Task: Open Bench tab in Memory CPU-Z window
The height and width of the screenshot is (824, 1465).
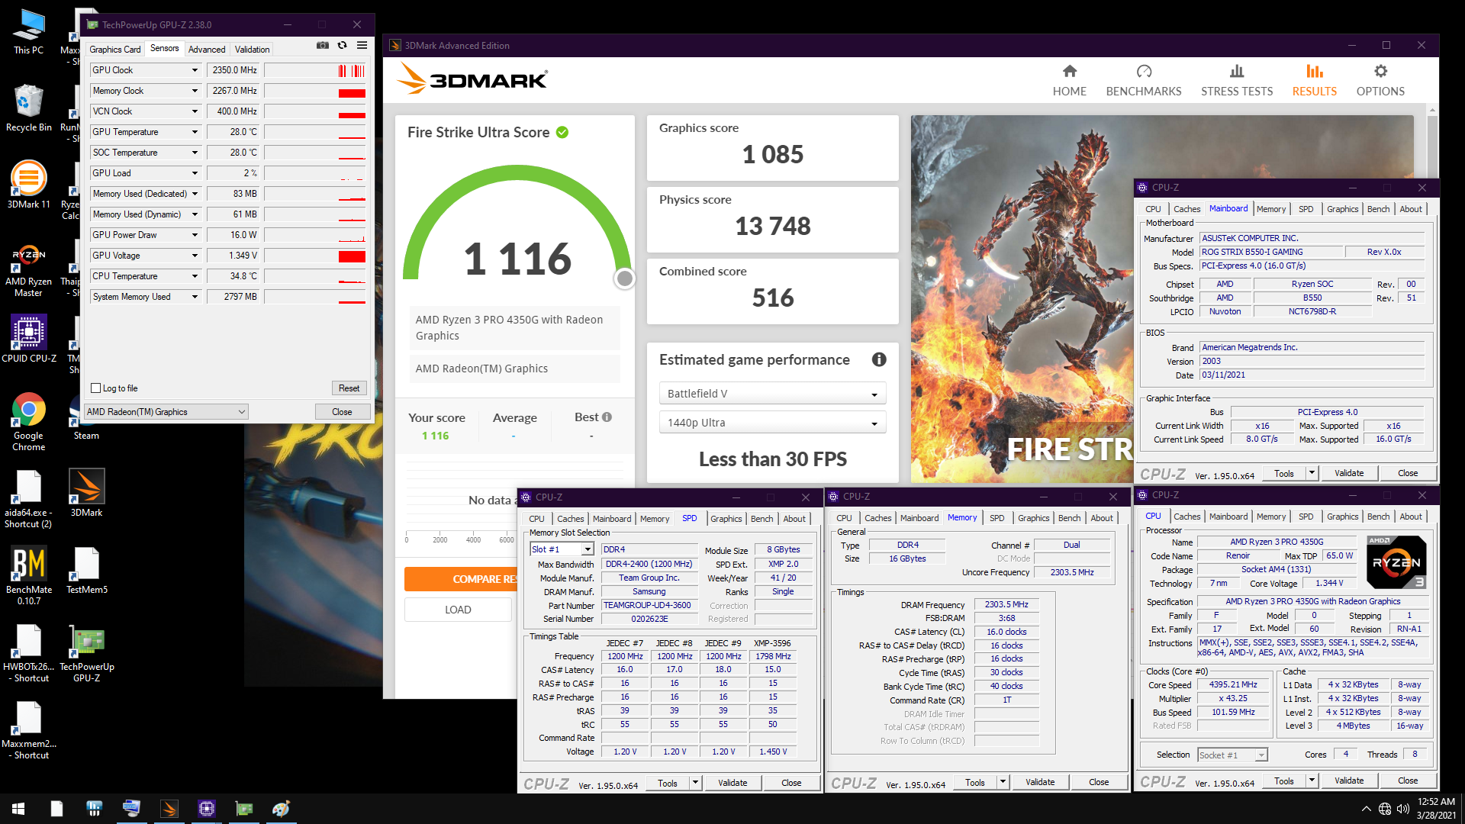Action: coord(1069,518)
